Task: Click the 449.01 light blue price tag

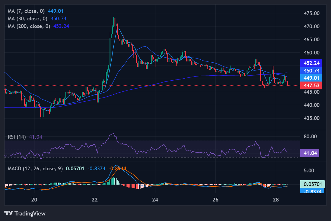Action: point(311,78)
